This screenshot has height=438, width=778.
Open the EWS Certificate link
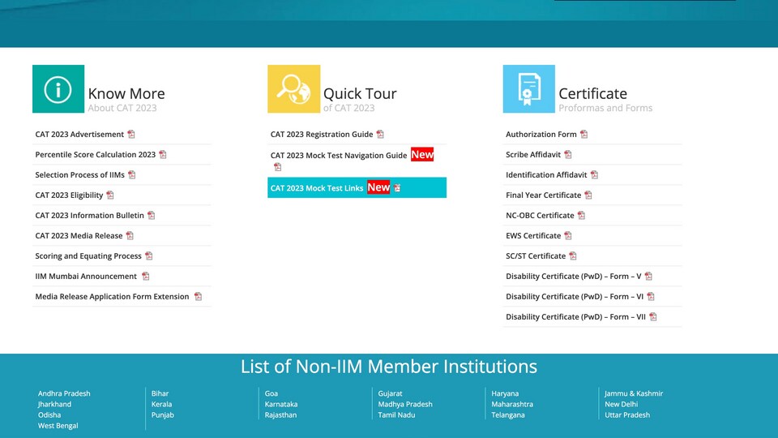point(533,235)
